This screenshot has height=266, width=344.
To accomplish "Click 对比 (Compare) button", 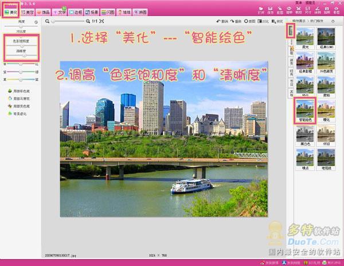I will tap(263, 21).
